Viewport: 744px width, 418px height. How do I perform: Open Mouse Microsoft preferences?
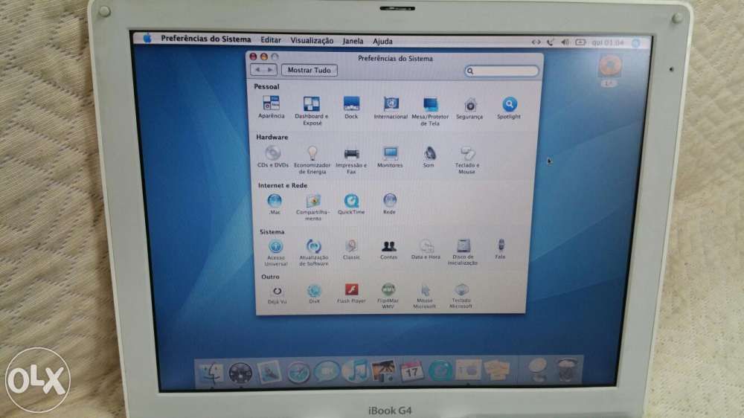(x=424, y=296)
